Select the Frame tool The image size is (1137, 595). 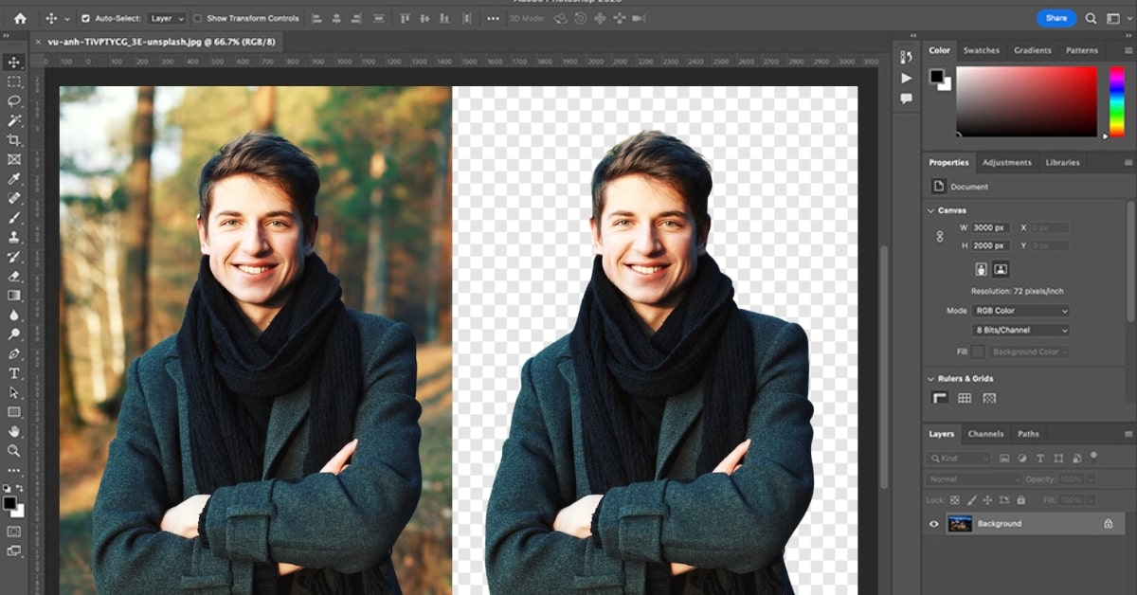(14, 160)
